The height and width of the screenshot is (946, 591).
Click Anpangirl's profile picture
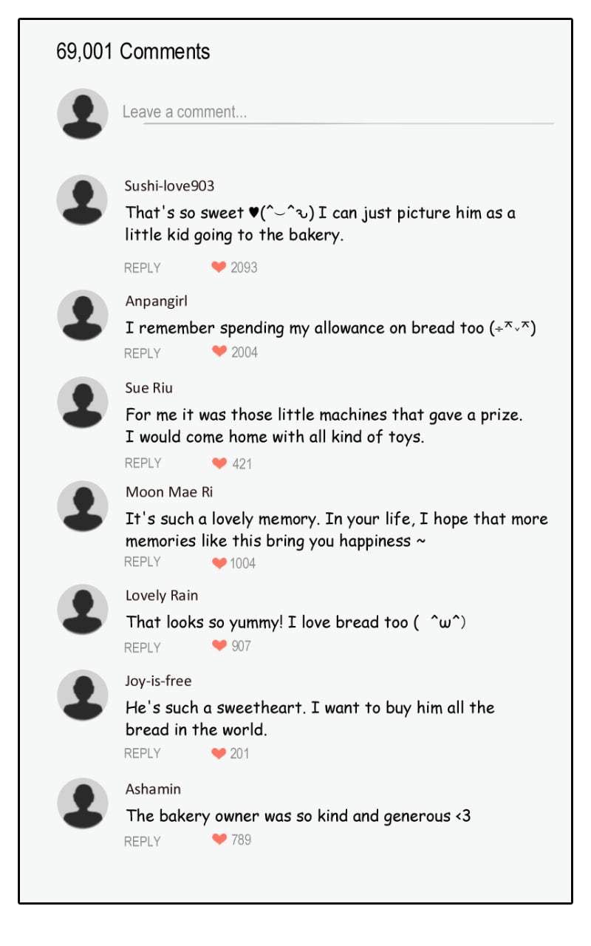pos(83,316)
